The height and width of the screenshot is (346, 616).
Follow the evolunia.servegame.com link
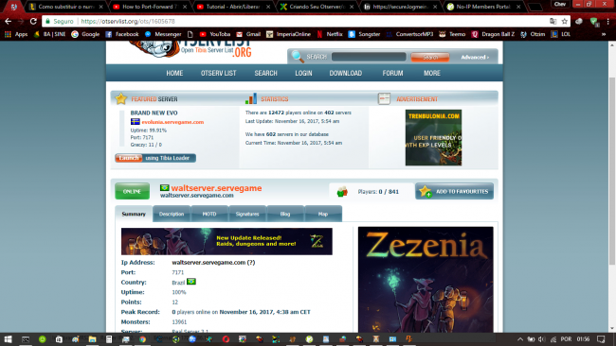tap(172, 122)
